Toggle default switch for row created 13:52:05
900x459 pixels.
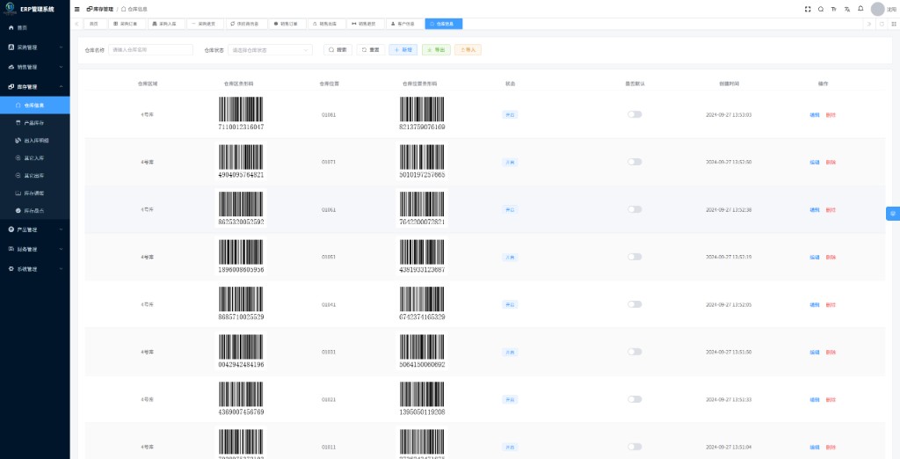point(635,304)
